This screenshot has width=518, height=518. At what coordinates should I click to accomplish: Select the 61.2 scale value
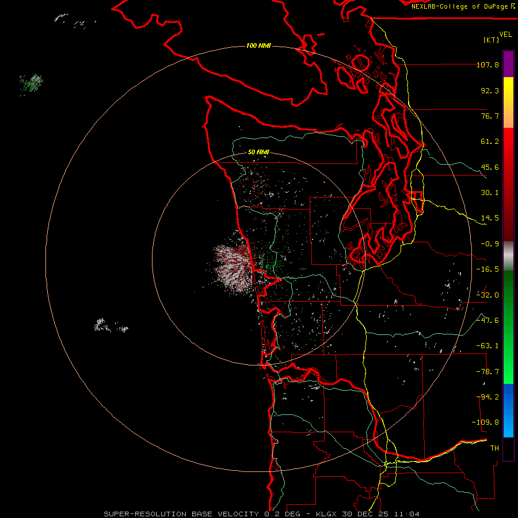(x=490, y=142)
